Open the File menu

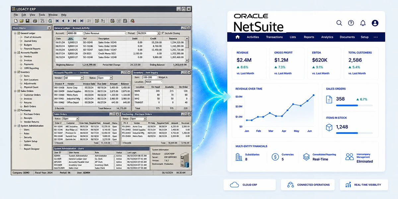coord(16,15)
